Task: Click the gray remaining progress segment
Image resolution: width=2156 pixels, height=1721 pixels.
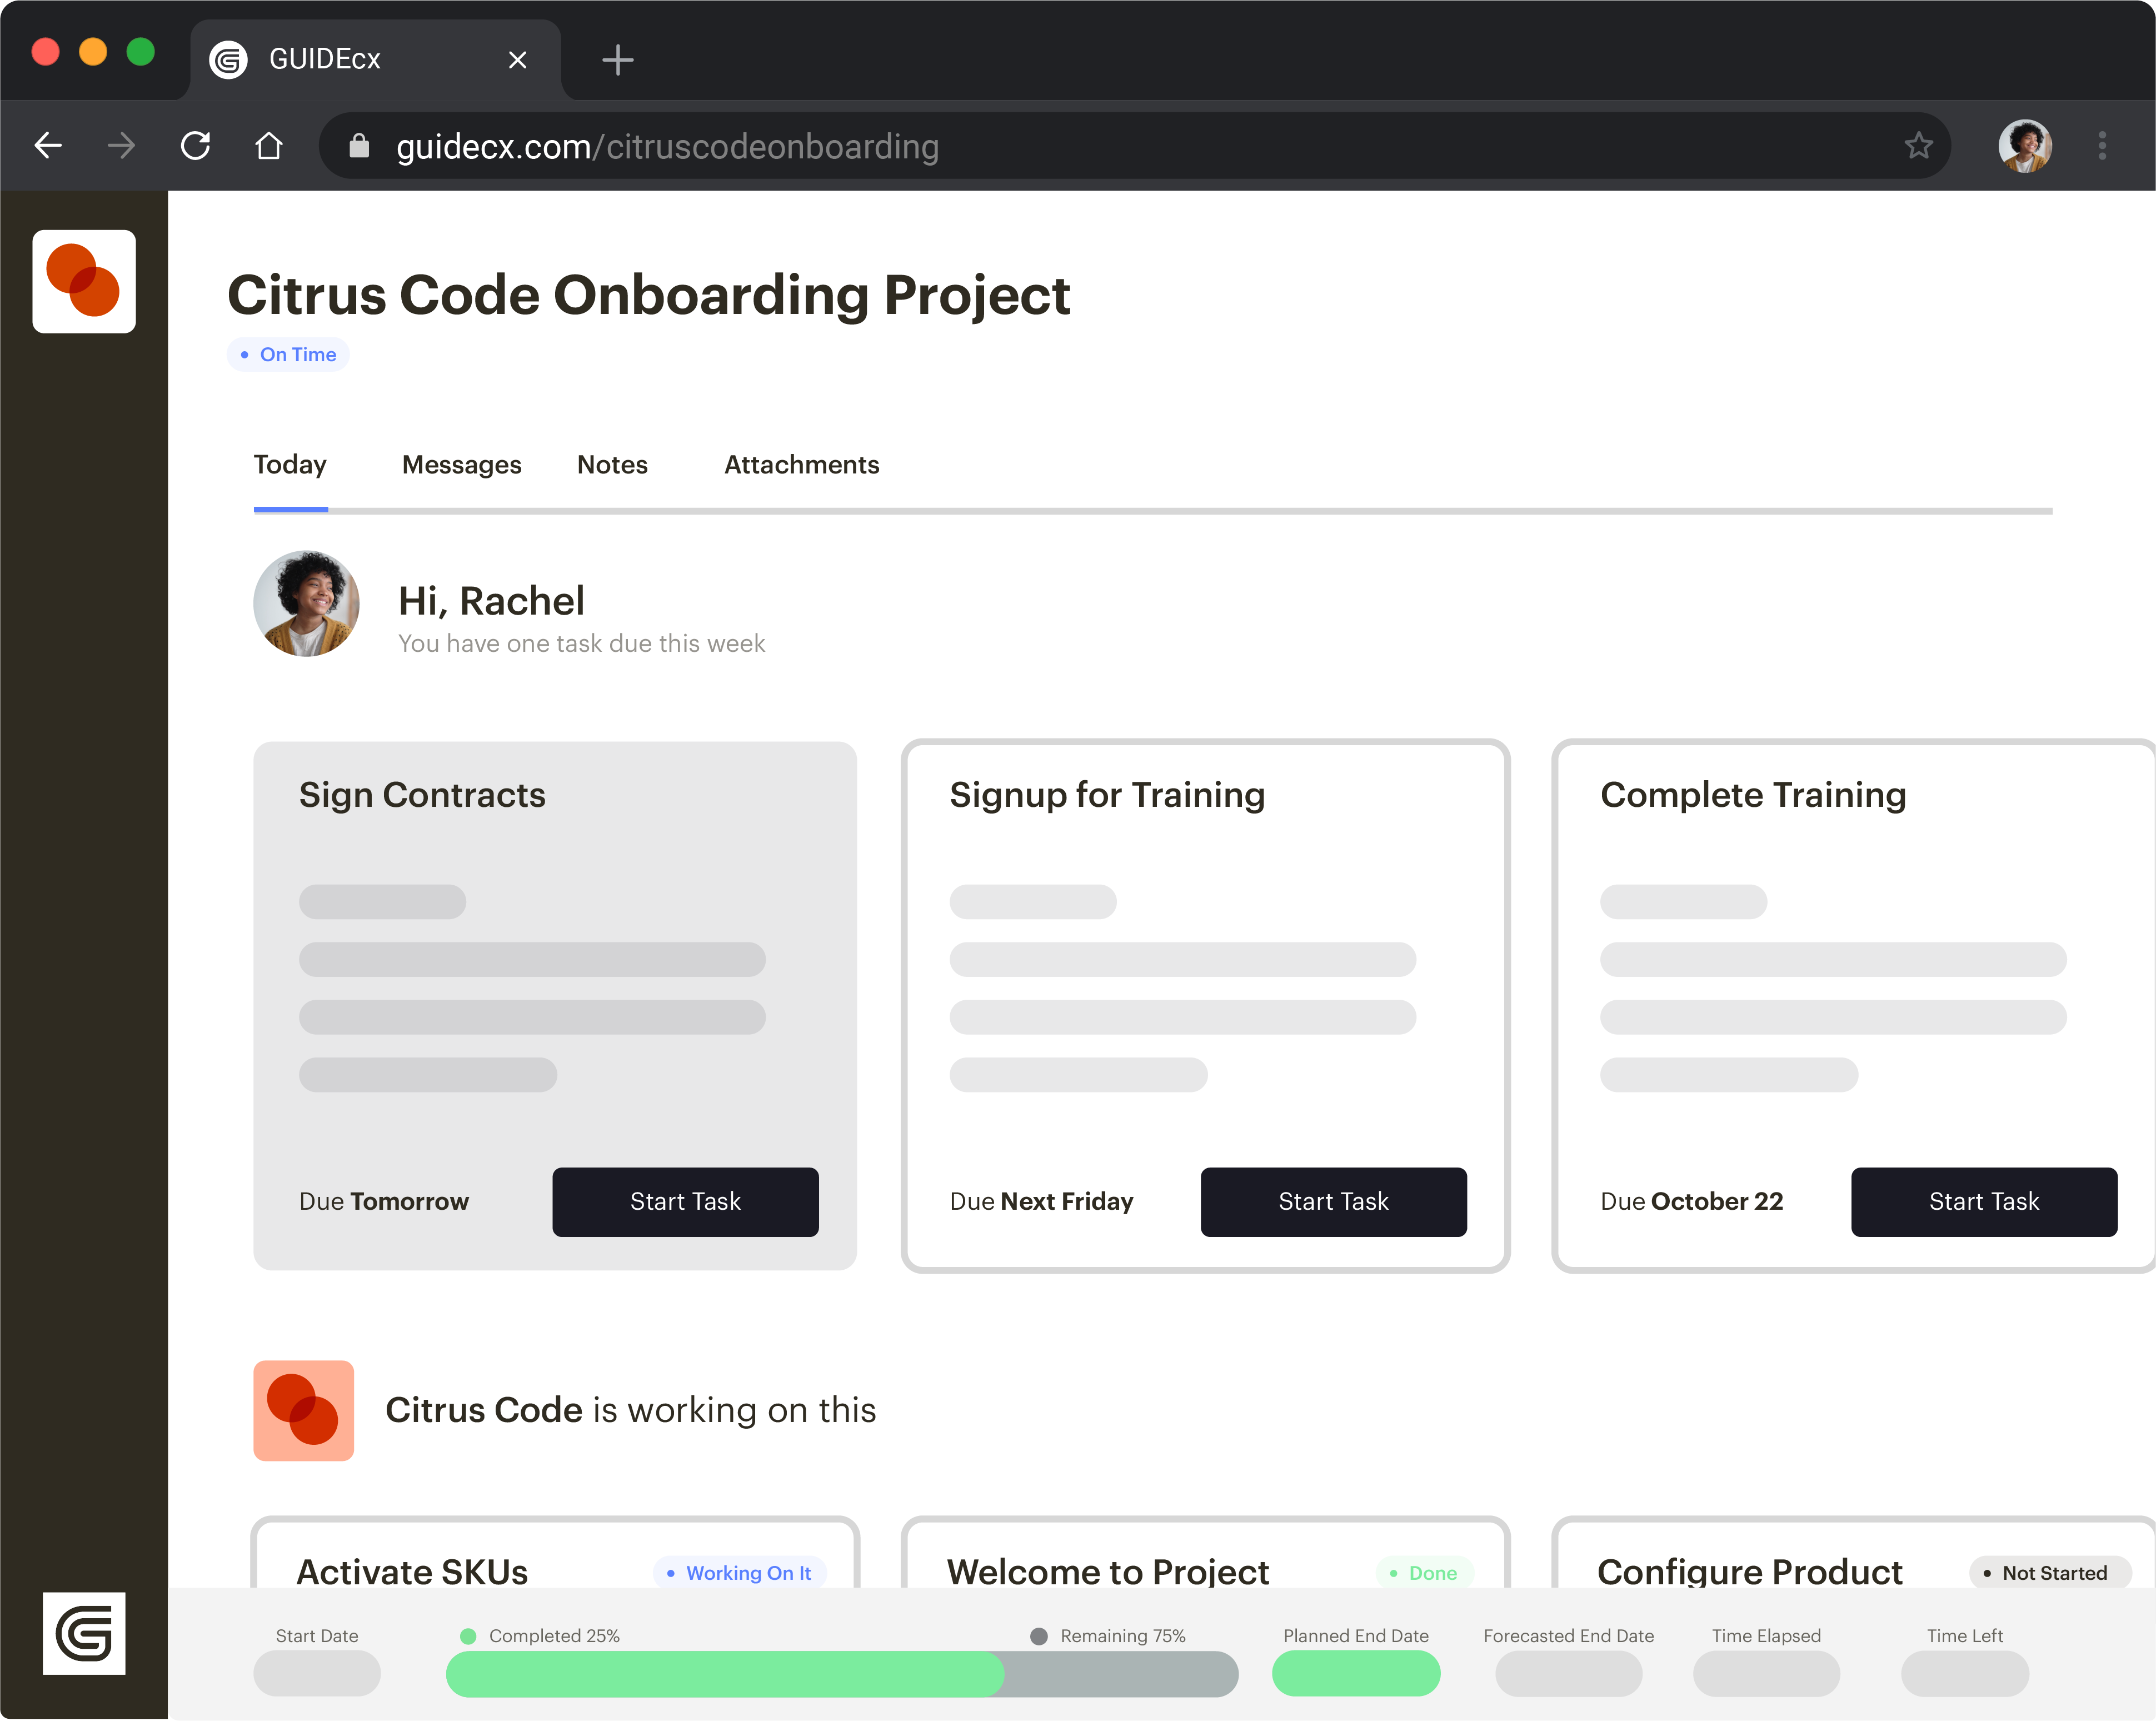Action: pos(1121,1674)
